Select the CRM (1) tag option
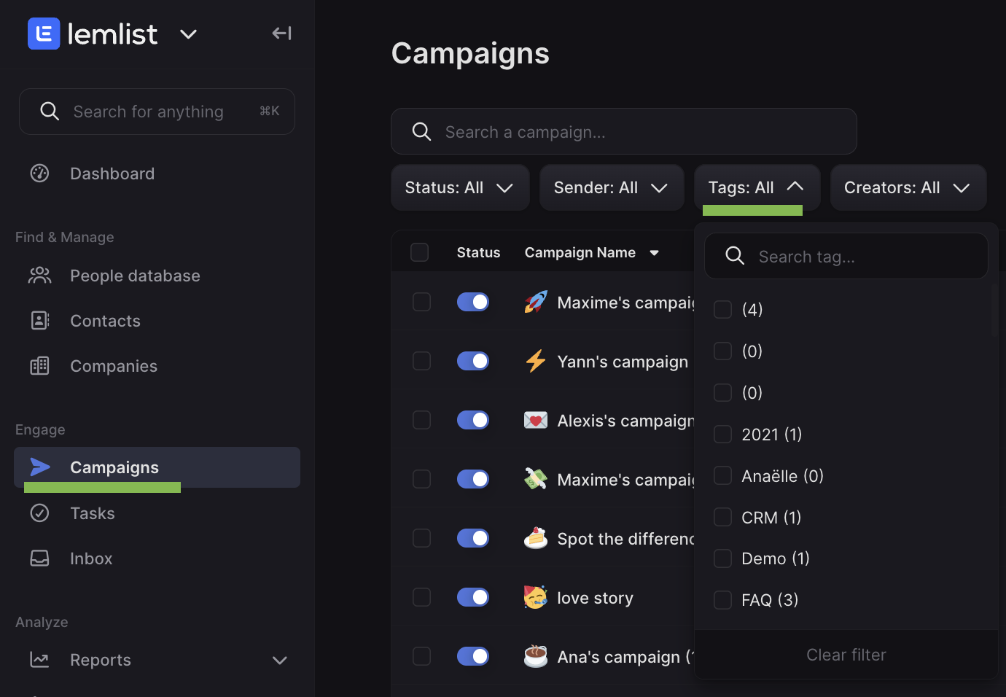The height and width of the screenshot is (697, 1006). click(x=771, y=518)
